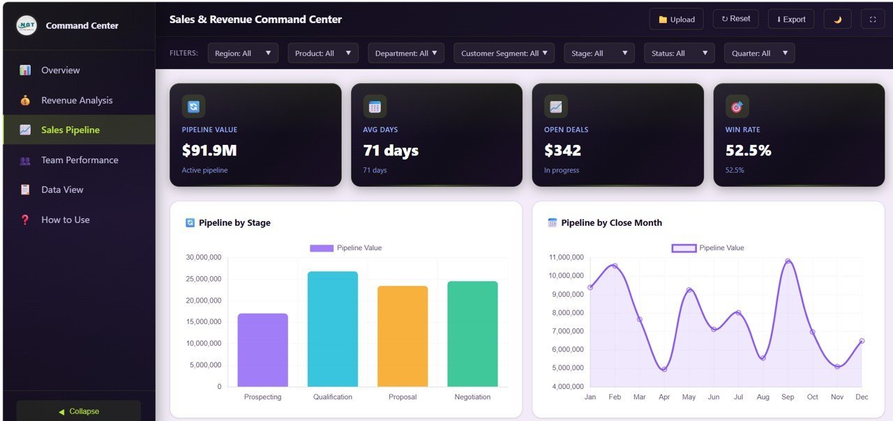Open the Data View document icon
This screenshot has width=893, height=421.
coord(27,190)
